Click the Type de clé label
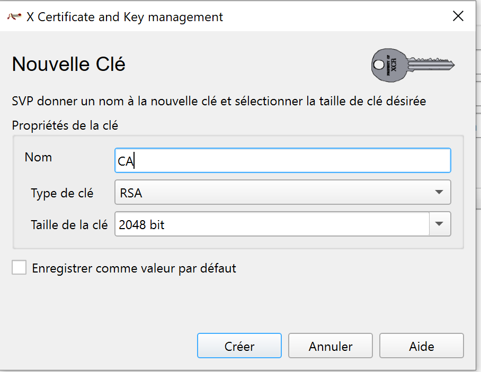Screen dimensions: 481x372 (62, 193)
